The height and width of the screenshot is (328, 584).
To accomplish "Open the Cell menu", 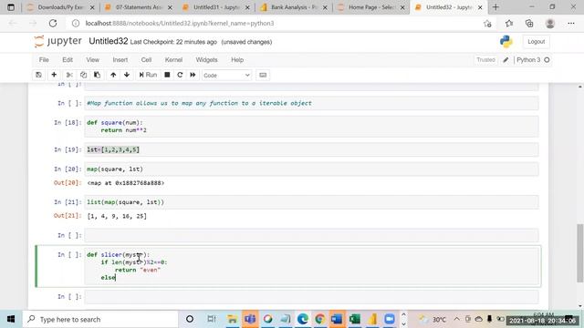I will pos(146,60).
